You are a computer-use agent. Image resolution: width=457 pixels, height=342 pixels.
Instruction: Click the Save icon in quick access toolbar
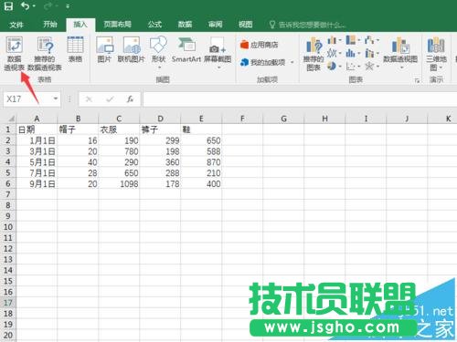pos(8,6)
